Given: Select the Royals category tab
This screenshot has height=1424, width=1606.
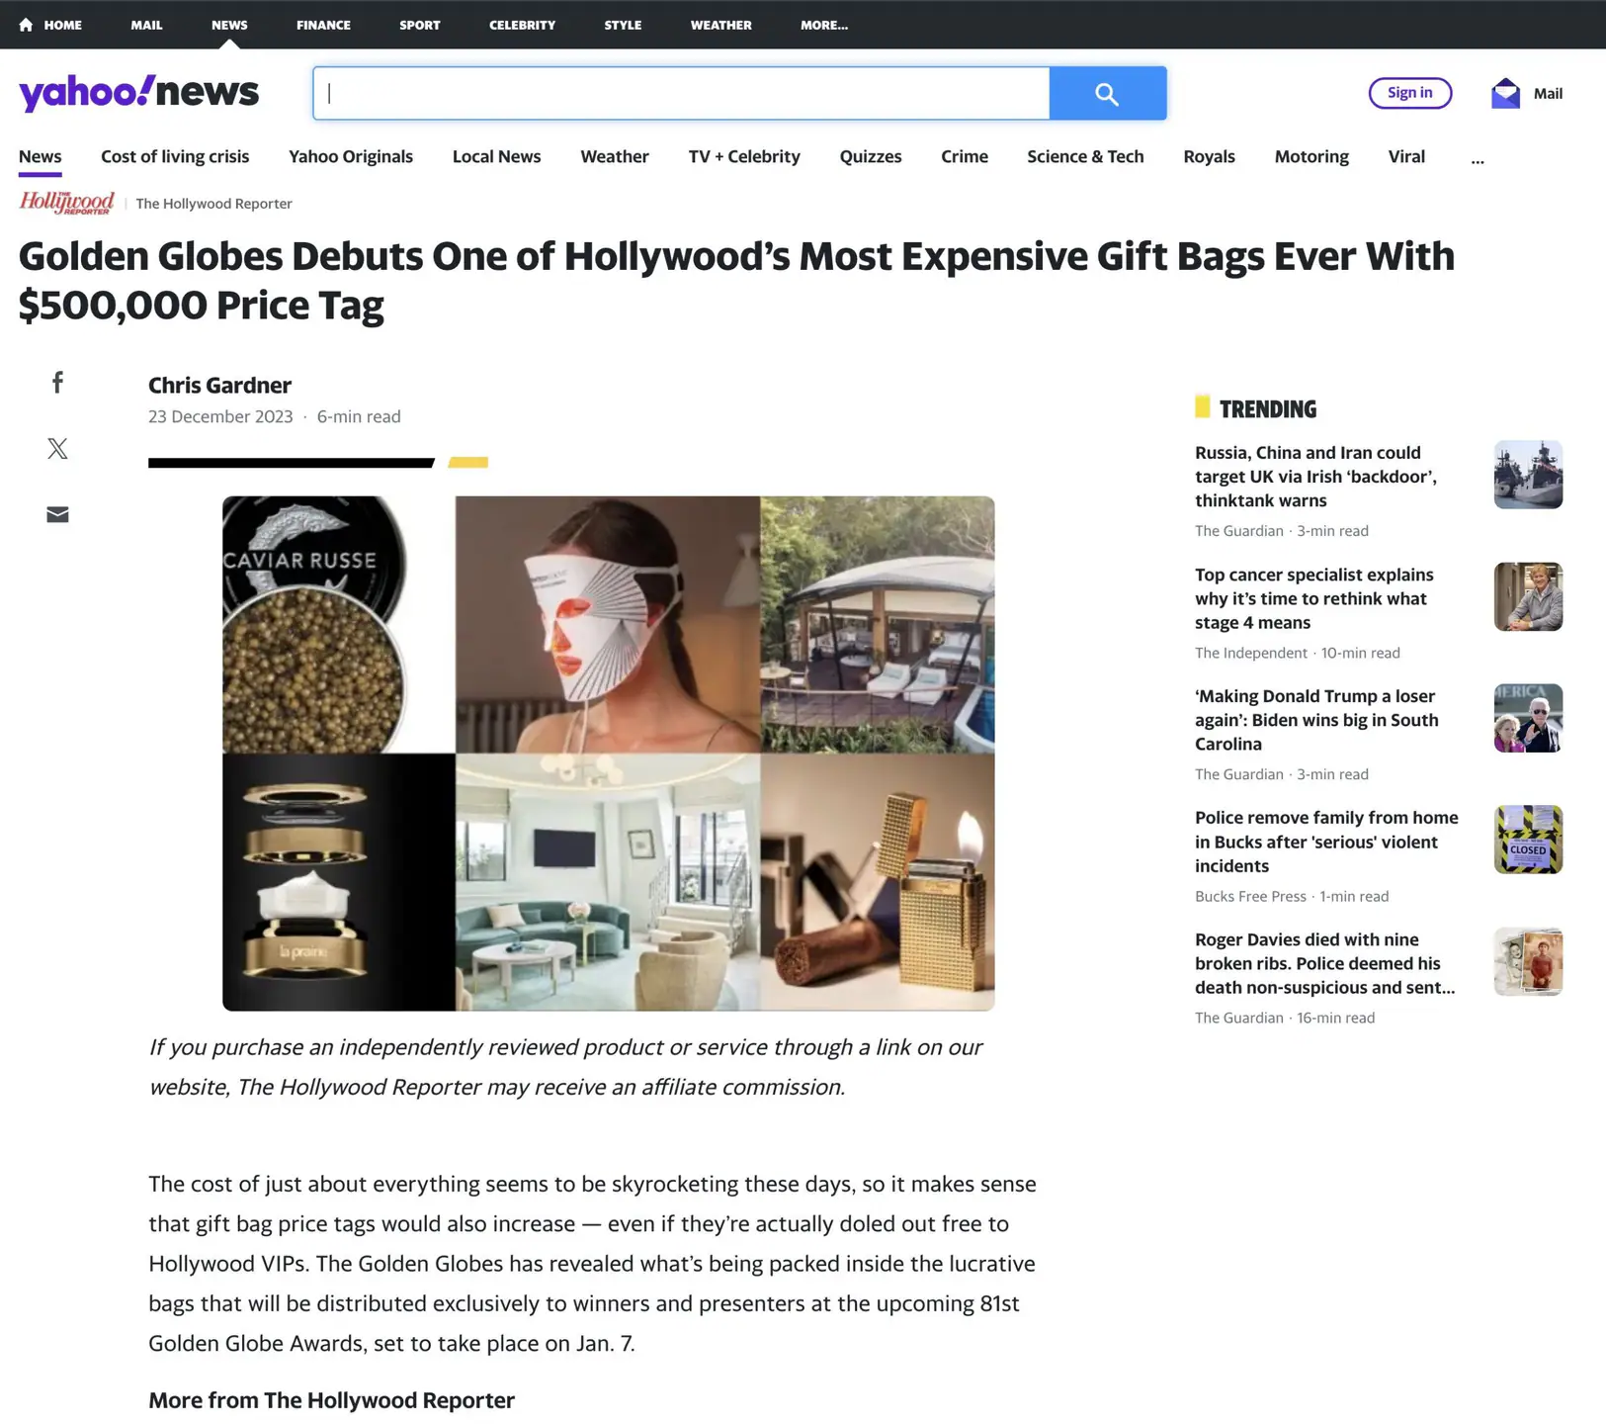Looking at the screenshot, I should (1208, 156).
